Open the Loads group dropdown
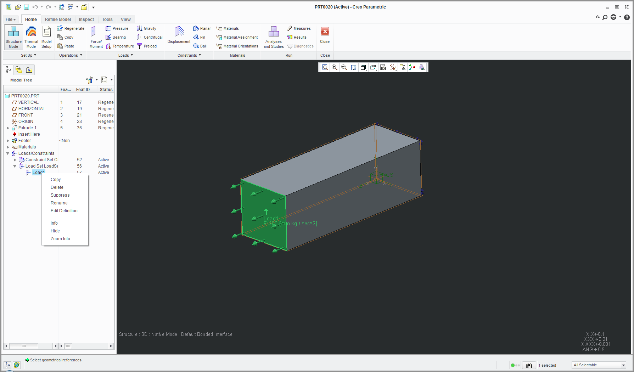The width and height of the screenshot is (634, 372). click(x=125, y=55)
